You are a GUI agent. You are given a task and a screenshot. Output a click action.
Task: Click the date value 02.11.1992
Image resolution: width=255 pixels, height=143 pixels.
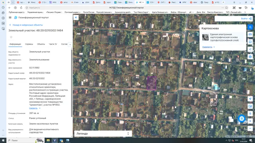(34, 68)
